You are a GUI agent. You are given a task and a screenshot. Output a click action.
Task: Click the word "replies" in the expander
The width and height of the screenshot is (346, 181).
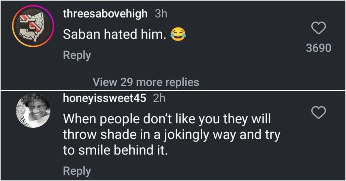click(182, 82)
